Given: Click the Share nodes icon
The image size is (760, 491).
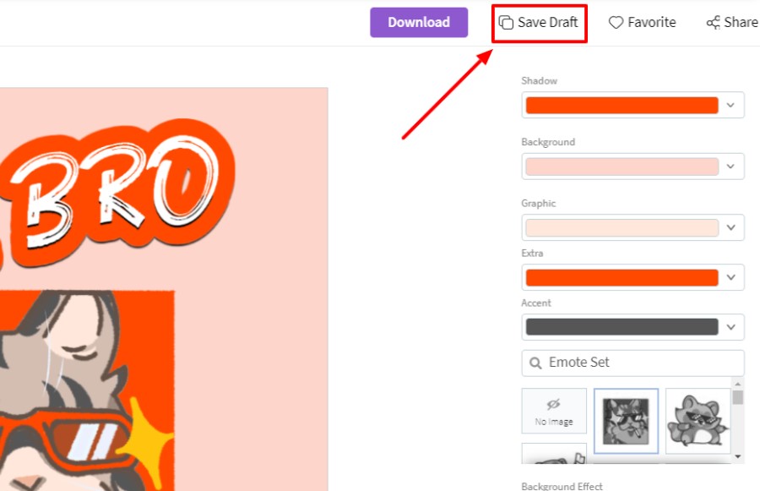Looking at the screenshot, I should click(713, 22).
